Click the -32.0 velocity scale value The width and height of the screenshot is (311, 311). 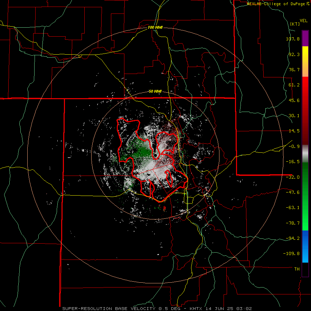pyautogui.click(x=293, y=177)
